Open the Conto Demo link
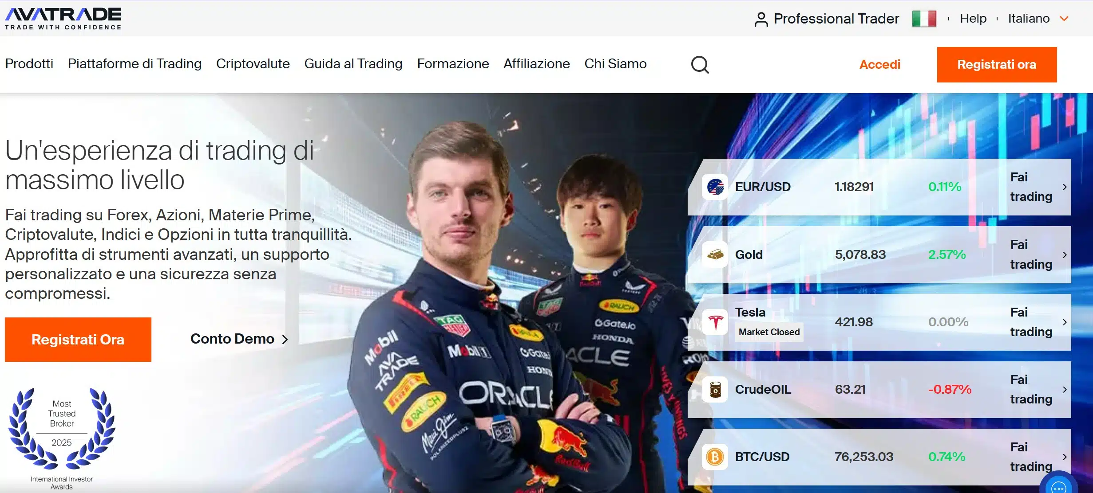Viewport: 1093px width, 493px height. click(x=239, y=339)
